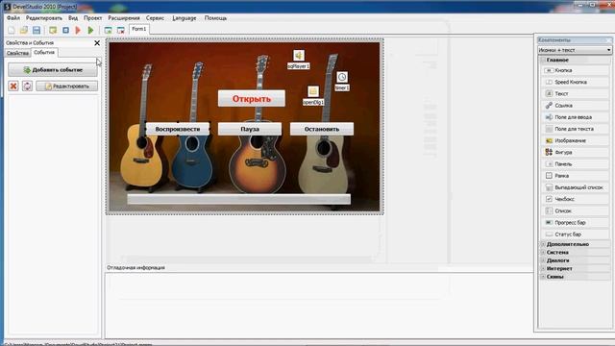Click inside the Отладочная информация output area
This screenshot has height=346, width=615.
click(x=318, y=305)
